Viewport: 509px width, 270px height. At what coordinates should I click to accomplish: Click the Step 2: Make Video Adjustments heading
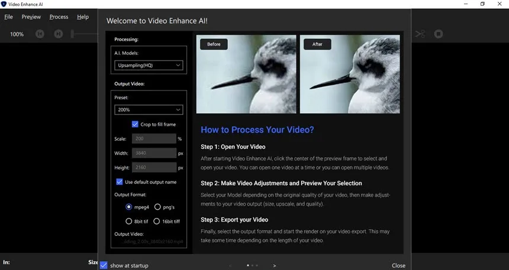point(281,183)
